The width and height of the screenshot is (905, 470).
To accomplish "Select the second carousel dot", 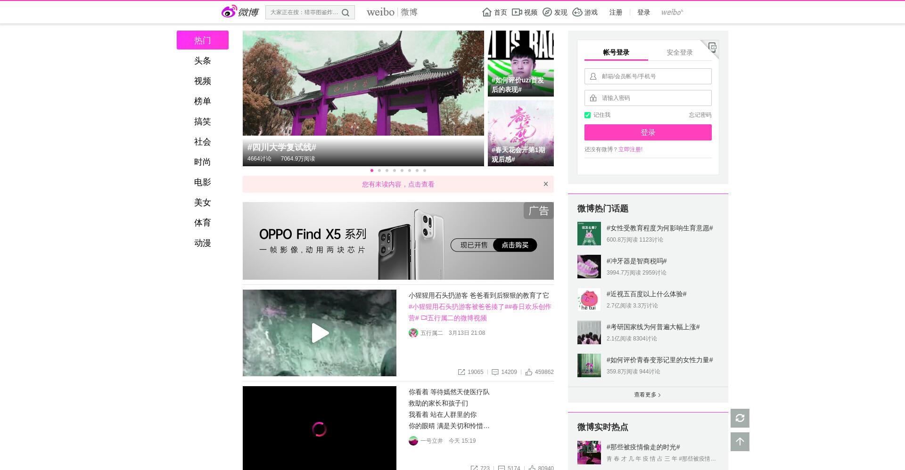I will (379, 170).
